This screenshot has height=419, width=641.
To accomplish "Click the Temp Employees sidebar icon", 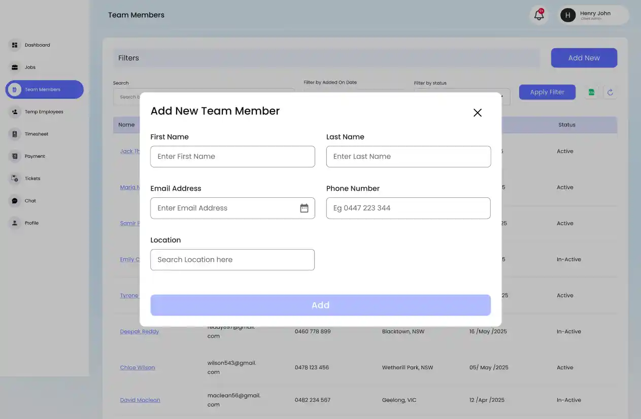I will 14,112.
